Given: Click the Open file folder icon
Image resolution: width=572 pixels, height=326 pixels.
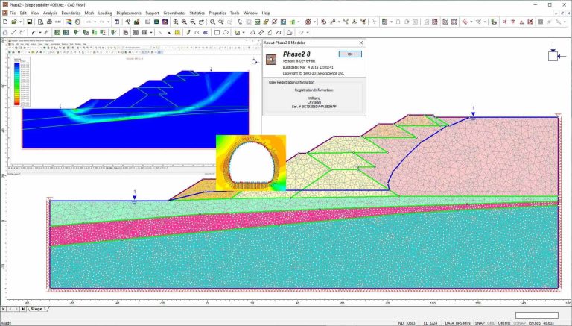Looking at the screenshot, I should click(x=14, y=22).
